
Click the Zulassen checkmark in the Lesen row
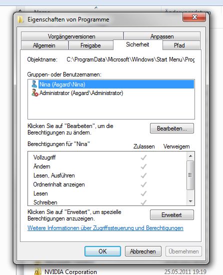coord(143,193)
